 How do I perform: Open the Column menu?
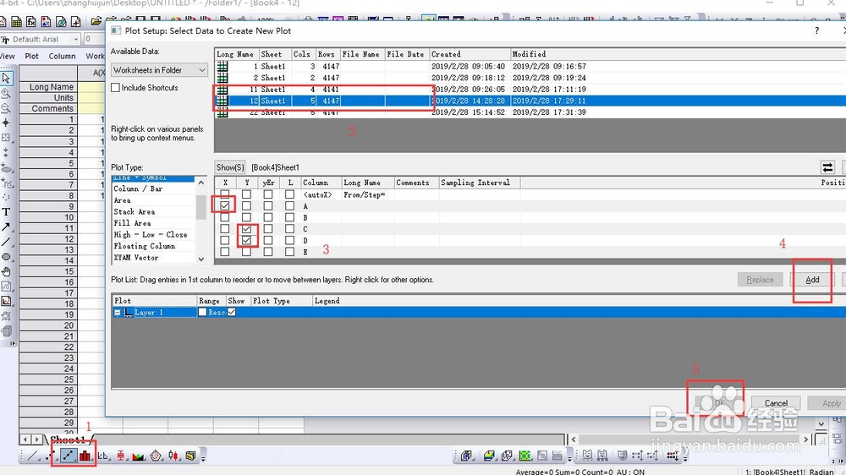point(62,56)
